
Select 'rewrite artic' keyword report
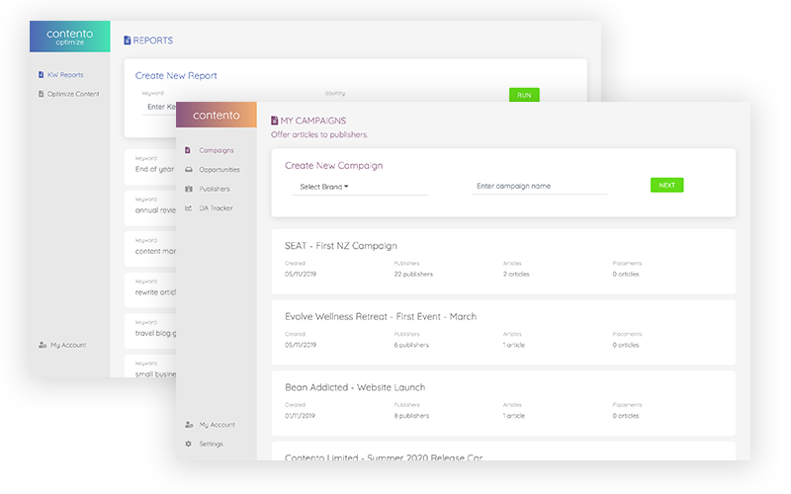[150, 289]
